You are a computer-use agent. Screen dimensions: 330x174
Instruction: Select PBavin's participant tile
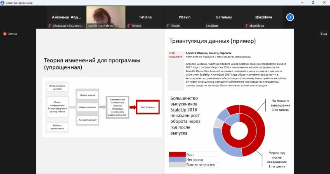pos(184,17)
